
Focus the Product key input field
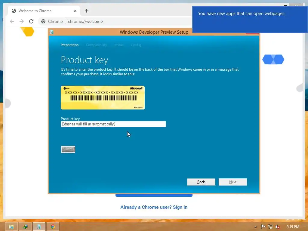tap(113, 124)
